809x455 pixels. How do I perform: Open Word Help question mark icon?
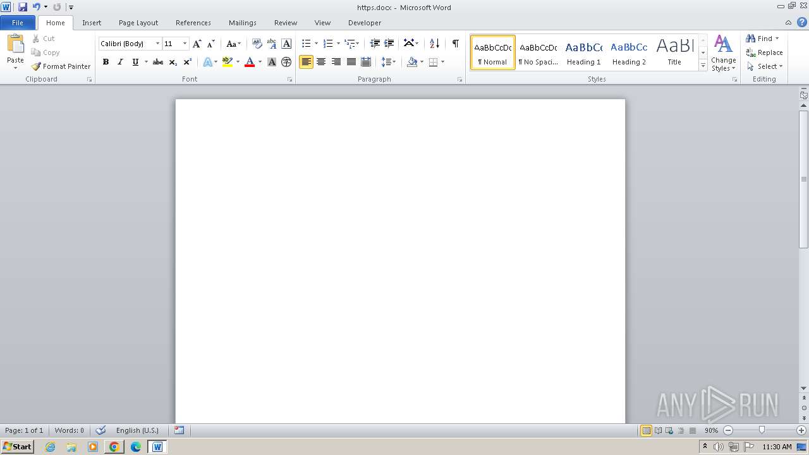pos(802,22)
